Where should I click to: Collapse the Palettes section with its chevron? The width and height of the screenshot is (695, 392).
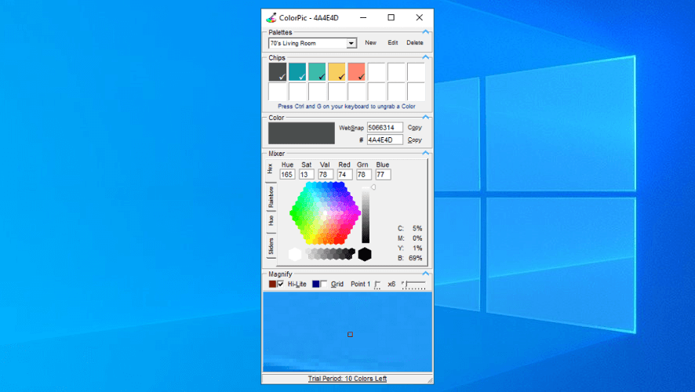click(x=425, y=32)
